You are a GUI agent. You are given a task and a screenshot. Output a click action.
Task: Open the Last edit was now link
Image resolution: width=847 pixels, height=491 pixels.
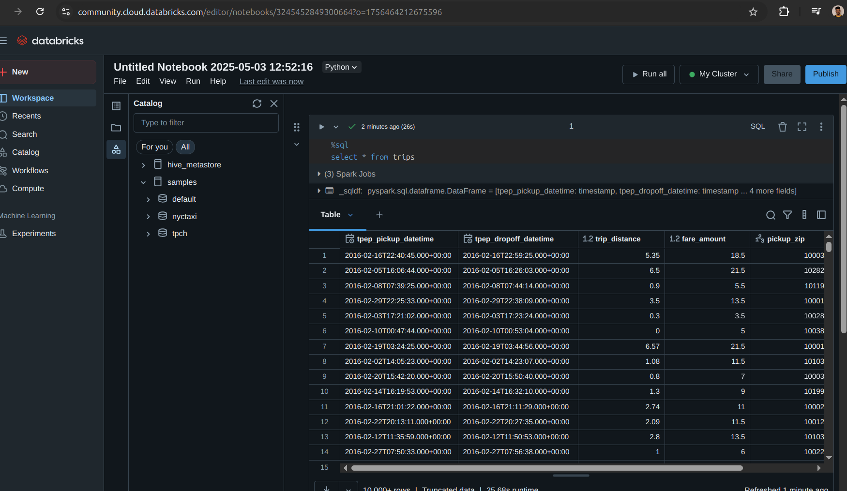272,82
